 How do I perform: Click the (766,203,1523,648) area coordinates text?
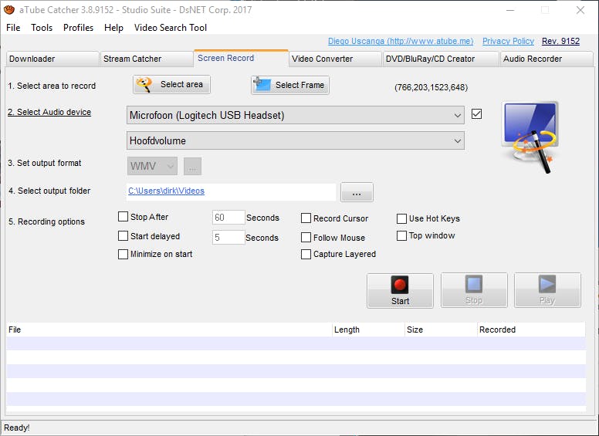tap(431, 87)
